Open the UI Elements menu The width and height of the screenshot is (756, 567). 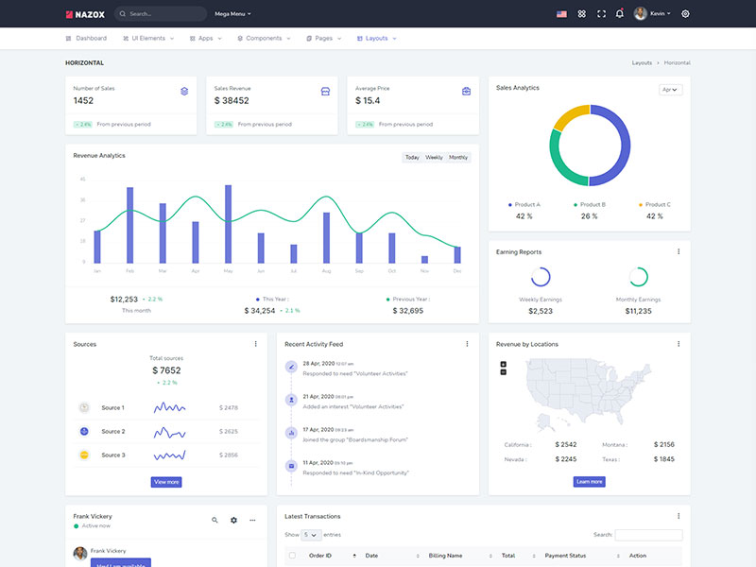[x=146, y=39]
